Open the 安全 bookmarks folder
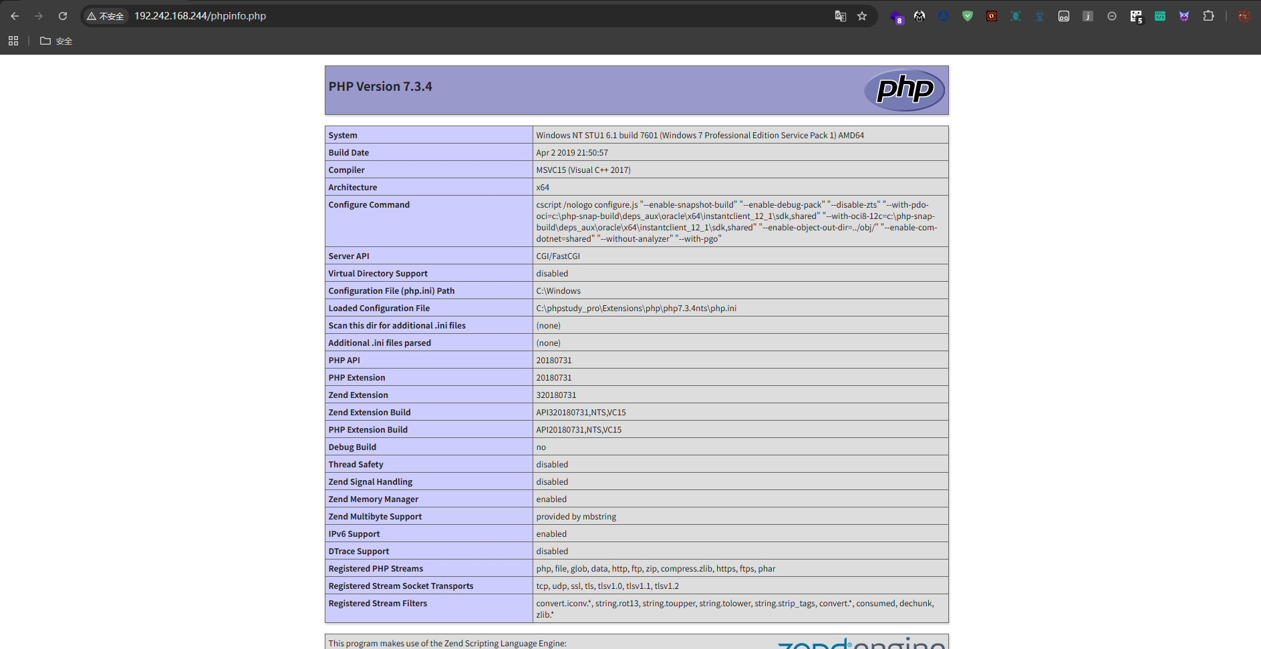Viewport: 1261px width, 649px height. pyautogui.click(x=56, y=41)
